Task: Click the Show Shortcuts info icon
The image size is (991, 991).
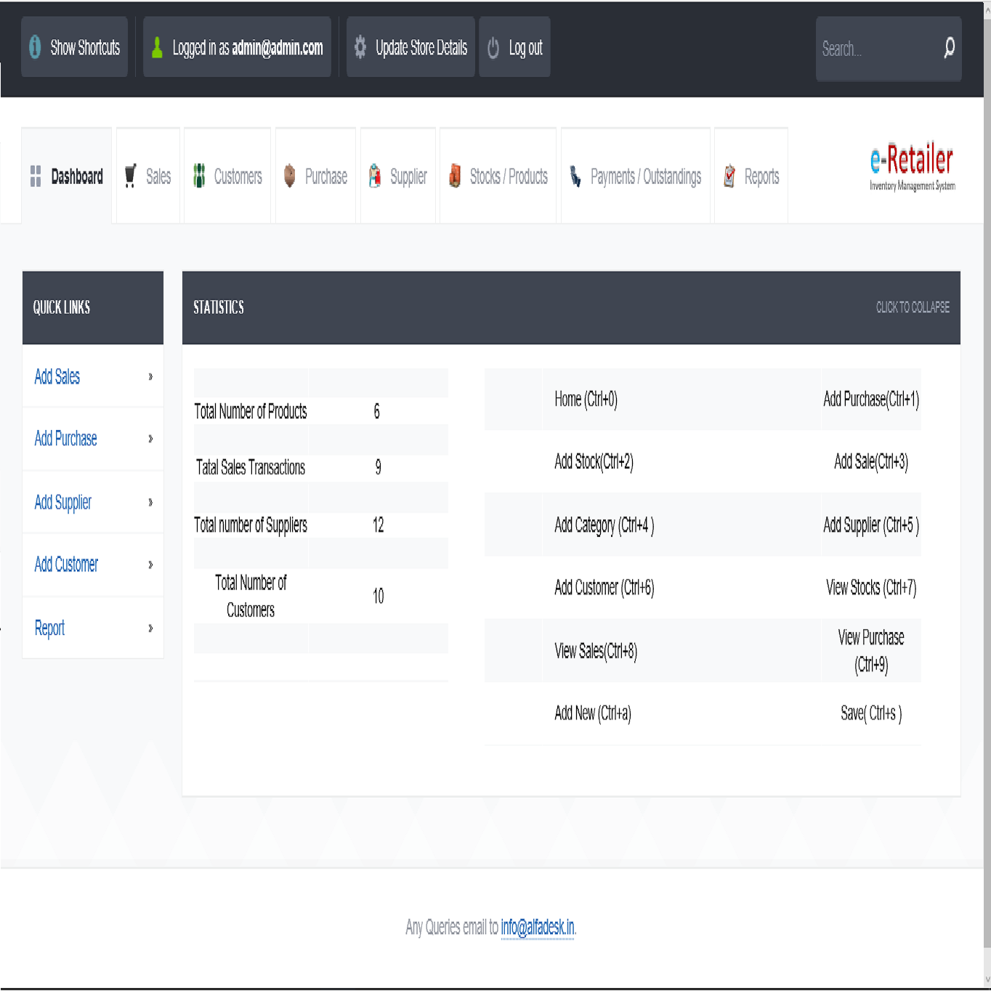Action: pos(35,48)
